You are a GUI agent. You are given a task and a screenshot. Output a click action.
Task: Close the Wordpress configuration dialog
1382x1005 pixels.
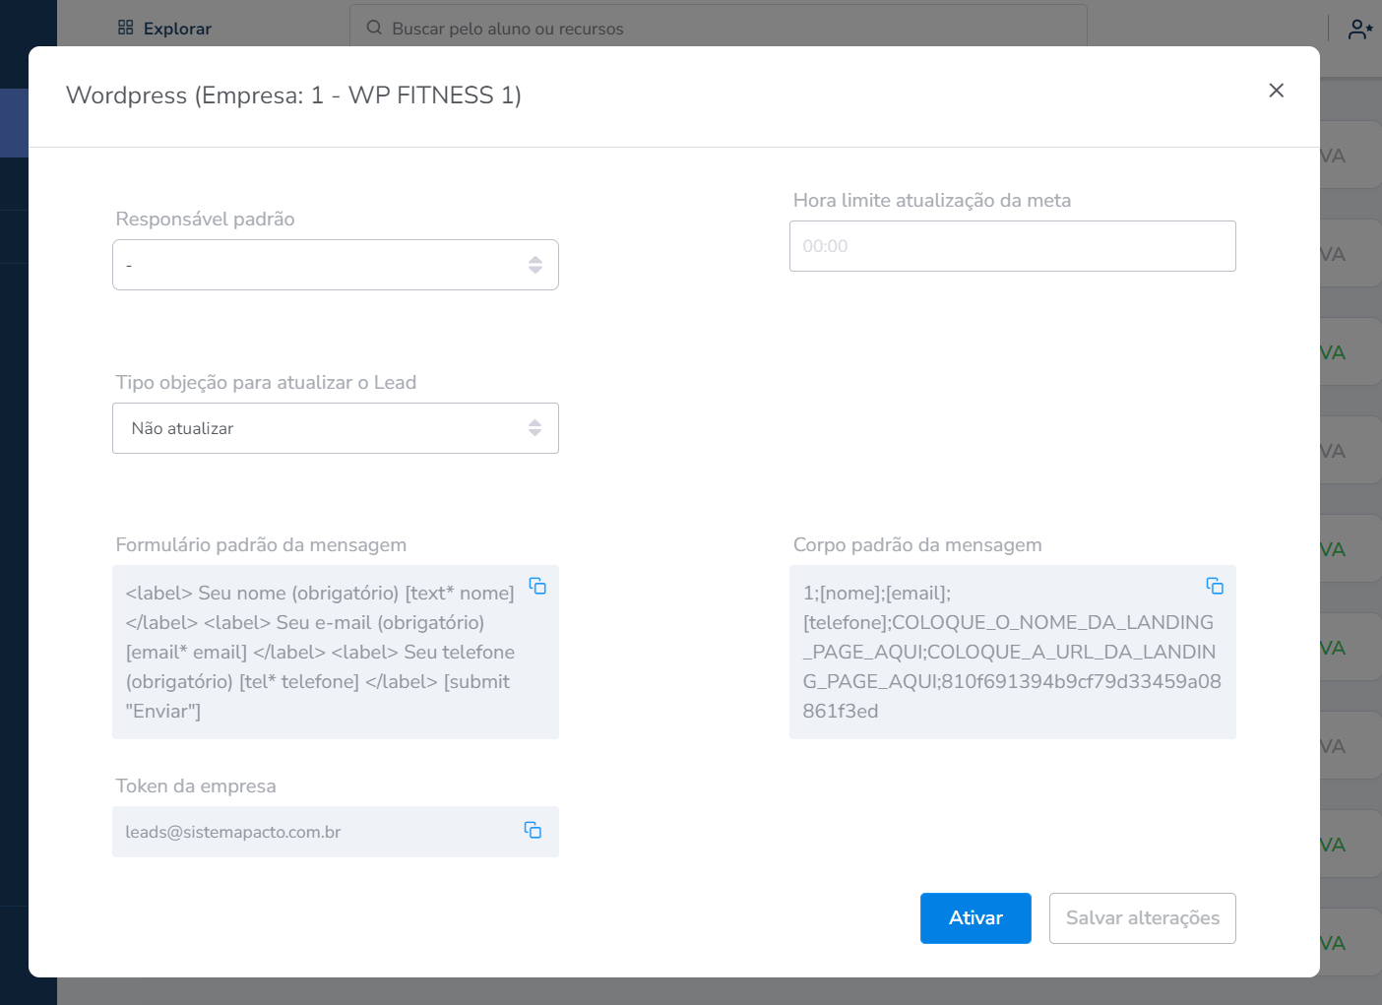(1276, 91)
